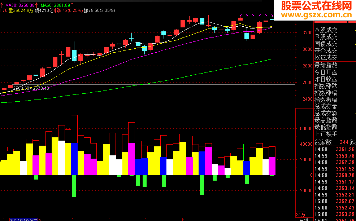The height and width of the screenshot is (221, 356).
Task: Click the 3000 price axis value
Action: tap(308, 49)
